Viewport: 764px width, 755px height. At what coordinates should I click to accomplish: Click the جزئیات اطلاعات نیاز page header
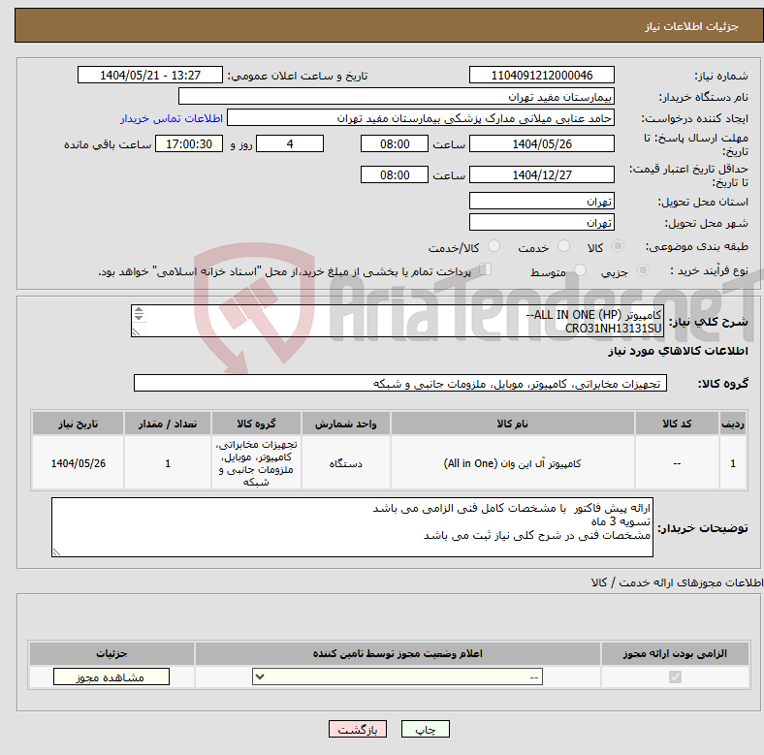(692, 26)
